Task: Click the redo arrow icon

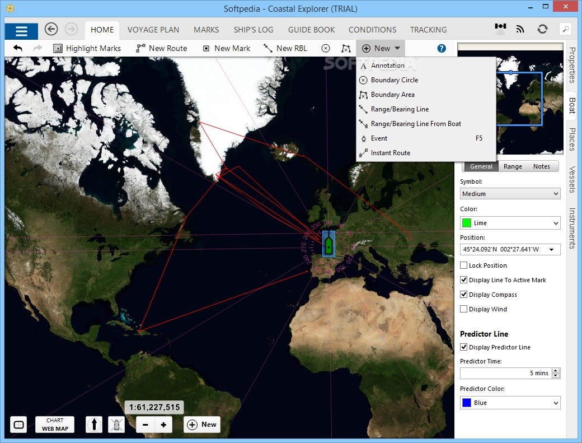Action: pyautogui.click(x=37, y=48)
